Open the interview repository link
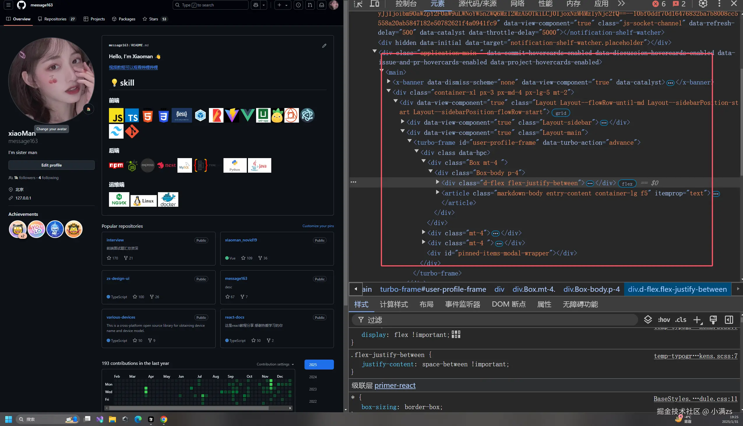 (115, 240)
